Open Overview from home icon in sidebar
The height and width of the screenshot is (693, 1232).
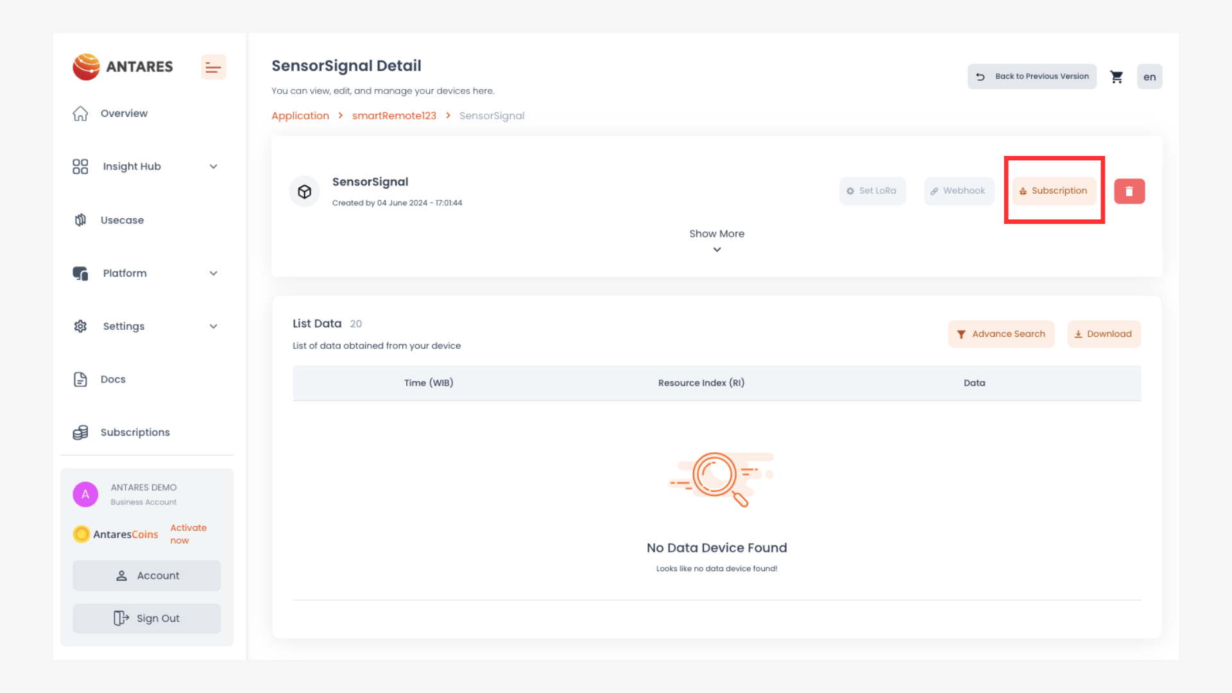coord(80,114)
